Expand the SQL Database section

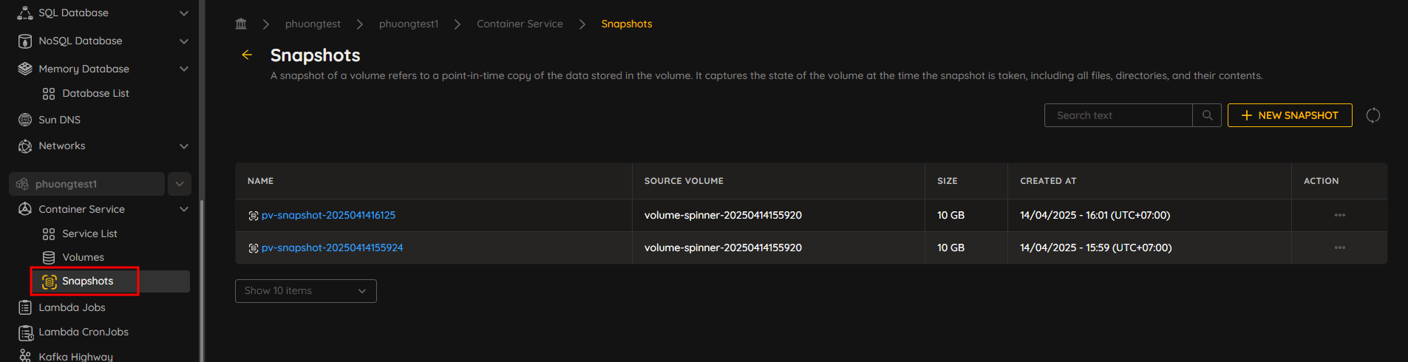(x=184, y=13)
